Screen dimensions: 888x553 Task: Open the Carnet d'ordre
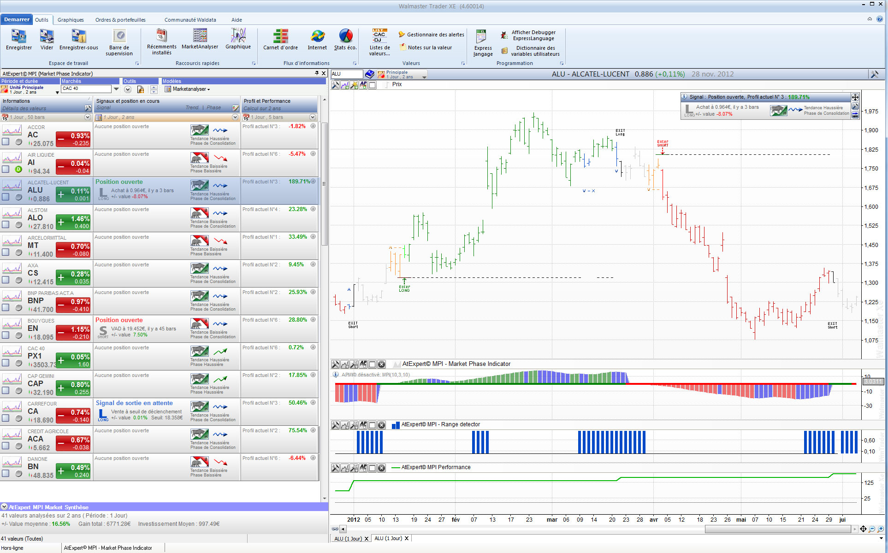pos(280,40)
